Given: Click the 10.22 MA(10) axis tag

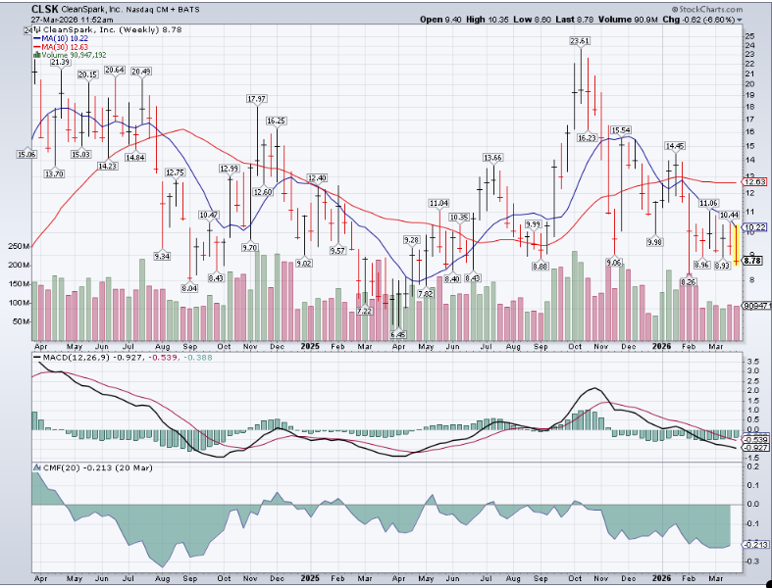Looking at the screenshot, I should (754, 227).
